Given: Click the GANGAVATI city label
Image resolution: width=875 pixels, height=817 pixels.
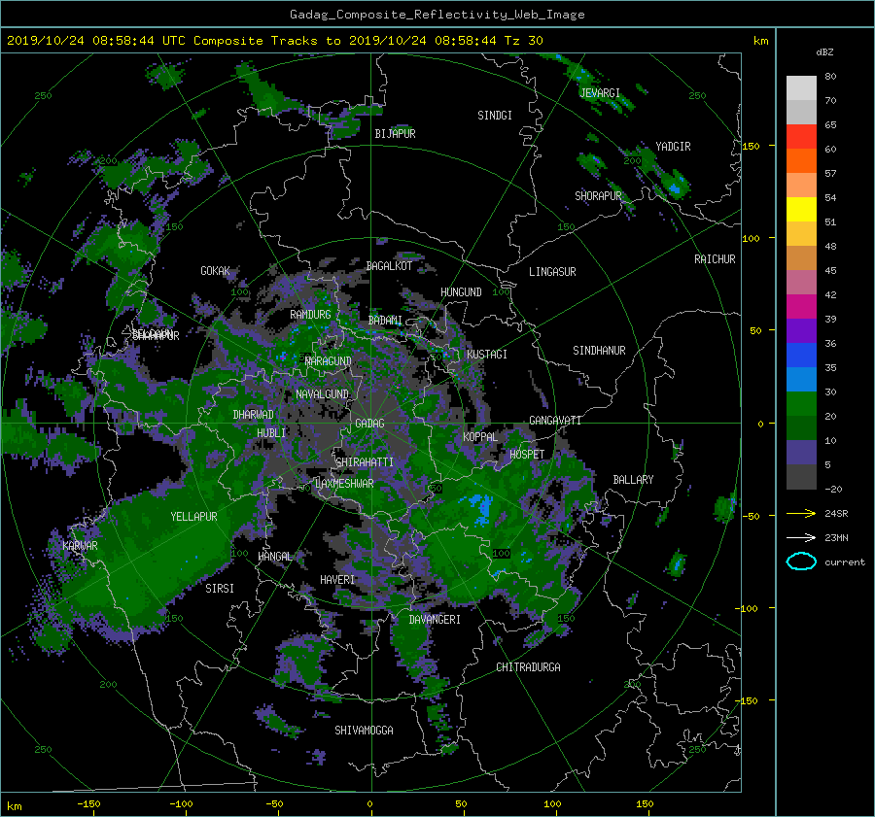Looking at the screenshot, I should tap(555, 421).
